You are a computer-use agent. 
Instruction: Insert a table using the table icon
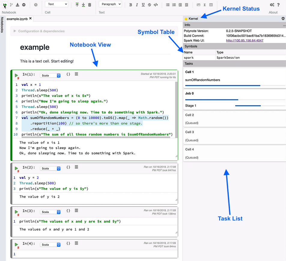click(211, 5)
